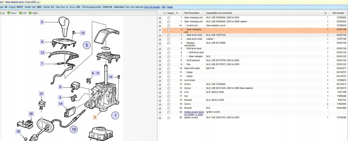Viewport: 348px width, 141px height.
Task: Check the box on highlighted row 55353140
Action: pyautogui.click(x=169, y=30)
